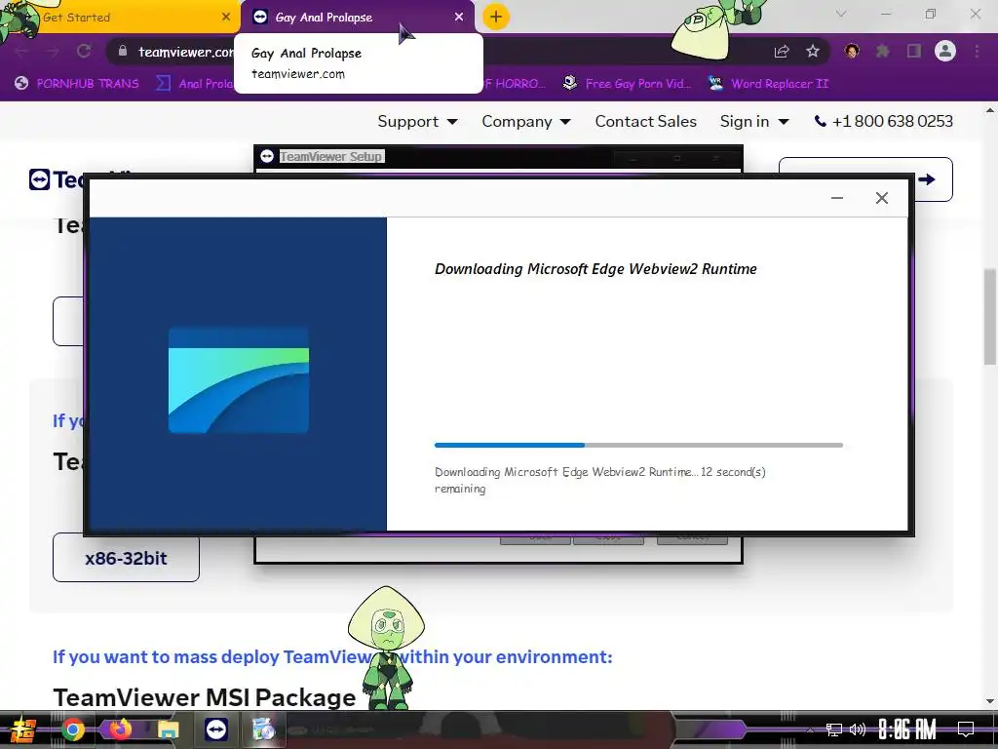Toggle the browser side panel
Image resolution: width=998 pixels, height=749 pixels.
click(x=914, y=51)
